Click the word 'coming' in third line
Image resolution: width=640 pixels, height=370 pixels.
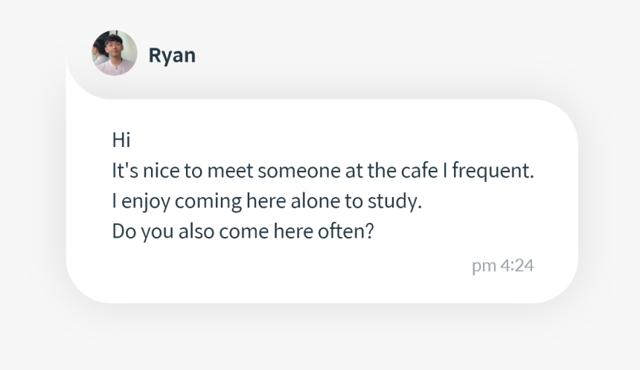(208, 201)
